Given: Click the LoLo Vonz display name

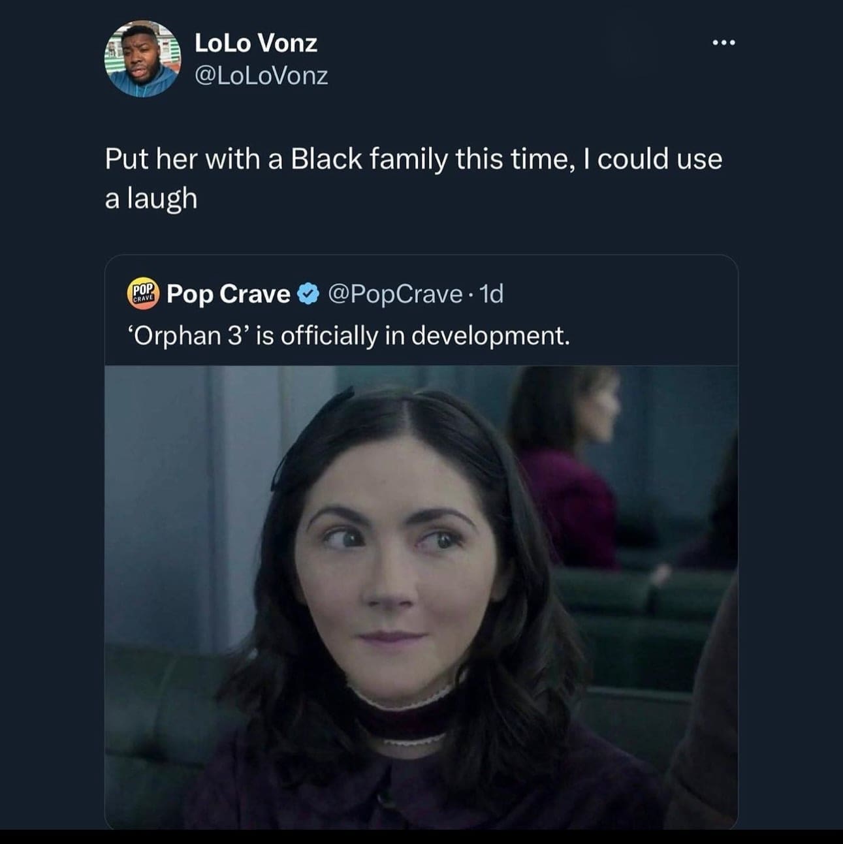Looking at the screenshot, I should pyautogui.click(x=256, y=43).
